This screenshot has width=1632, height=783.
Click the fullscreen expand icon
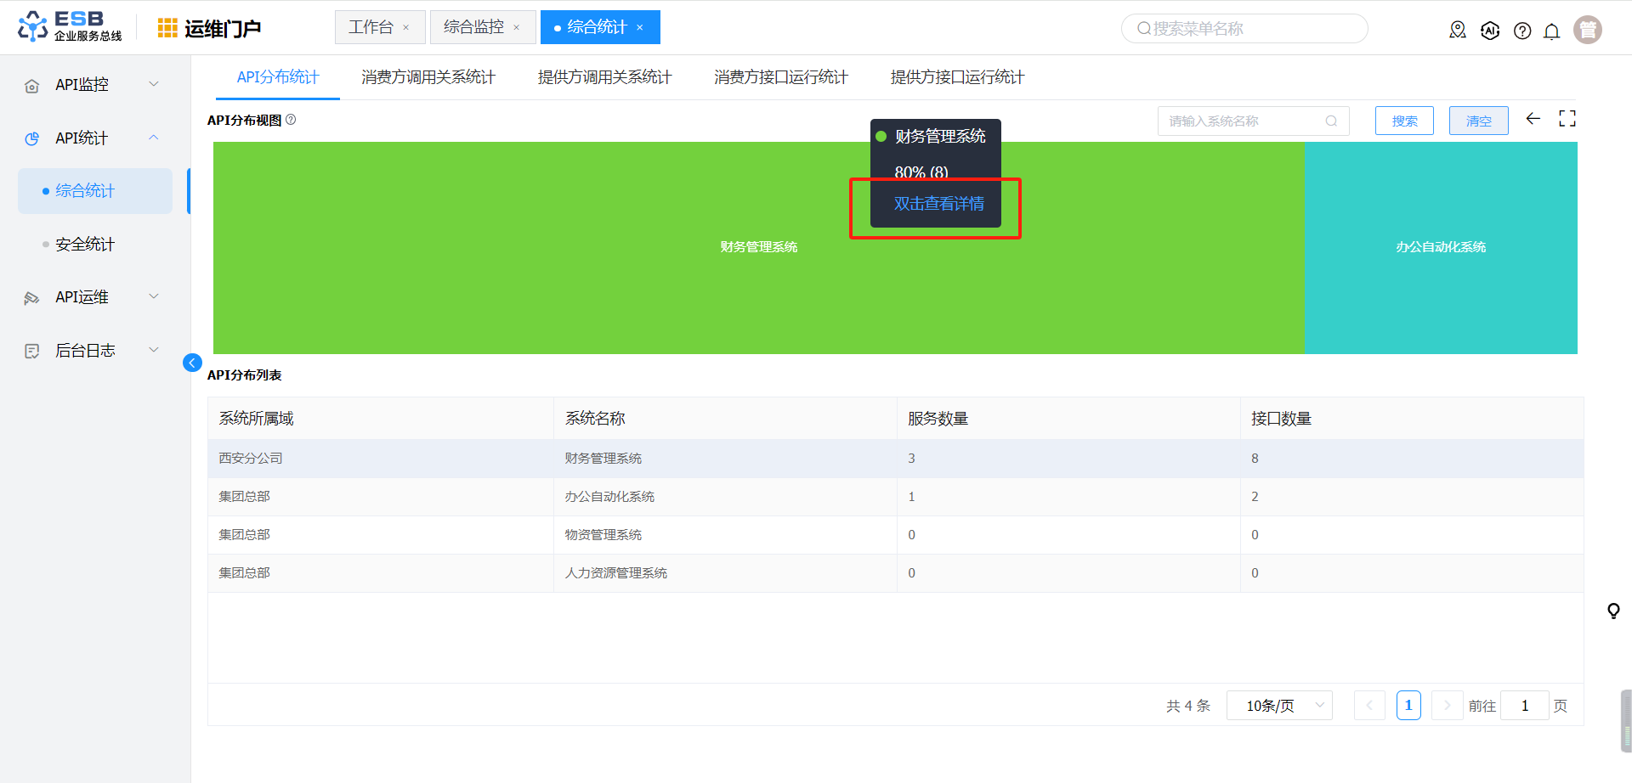click(x=1567, y=119)
